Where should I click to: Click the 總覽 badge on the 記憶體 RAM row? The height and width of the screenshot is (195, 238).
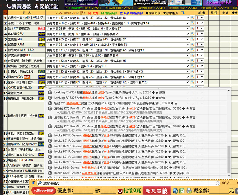click(x=42, y=44)
